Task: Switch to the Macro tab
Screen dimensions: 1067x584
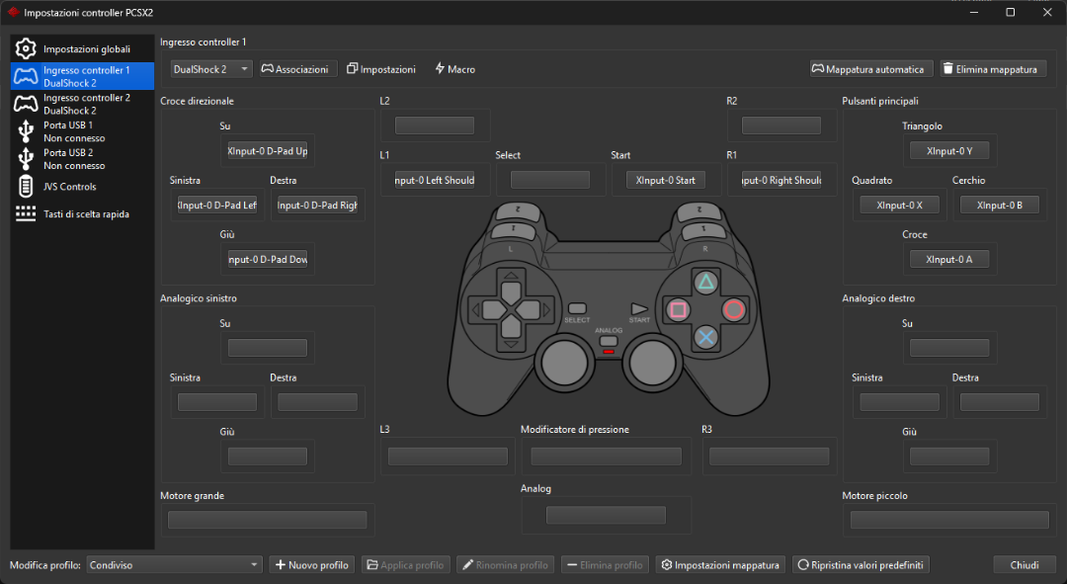Action: [455, 69]
